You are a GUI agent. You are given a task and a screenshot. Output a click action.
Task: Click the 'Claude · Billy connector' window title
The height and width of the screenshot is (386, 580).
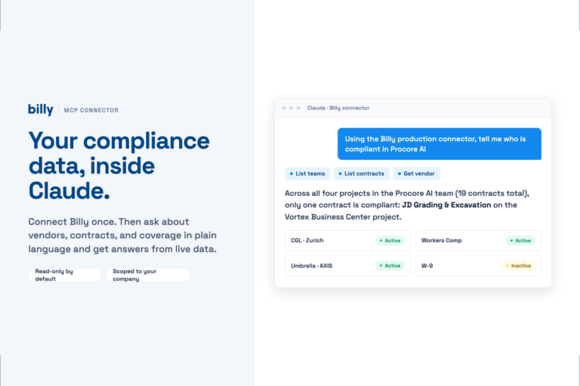[338, 108]
